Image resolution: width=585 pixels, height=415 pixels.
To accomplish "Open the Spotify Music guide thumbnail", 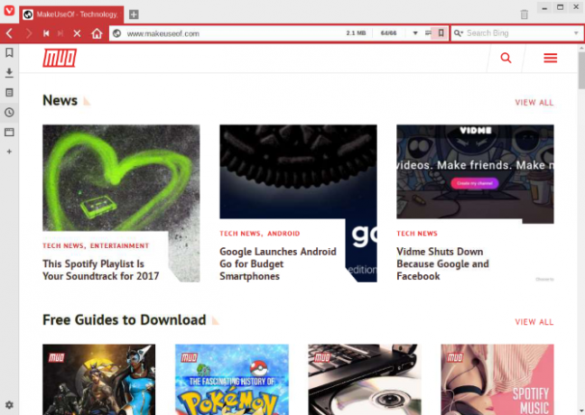I will pos(497,379).
